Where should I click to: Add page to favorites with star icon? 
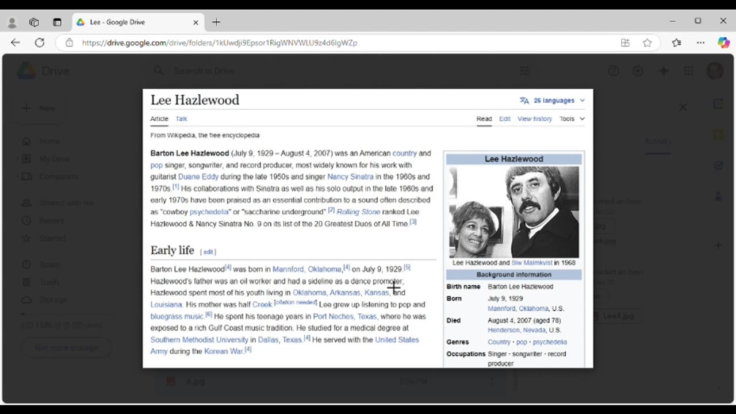[x=647, y=43]
